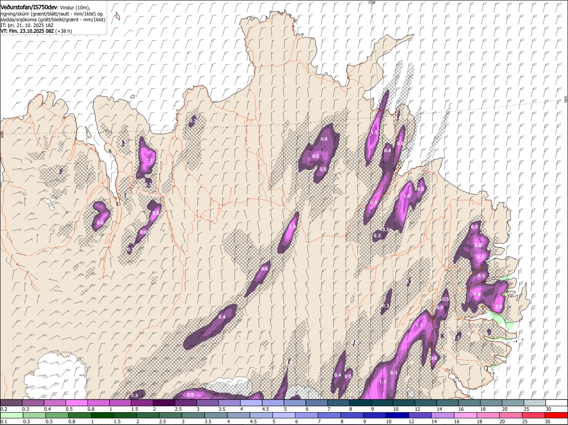Click the 1.2 precipitation value on the map

tap(149, 161)
